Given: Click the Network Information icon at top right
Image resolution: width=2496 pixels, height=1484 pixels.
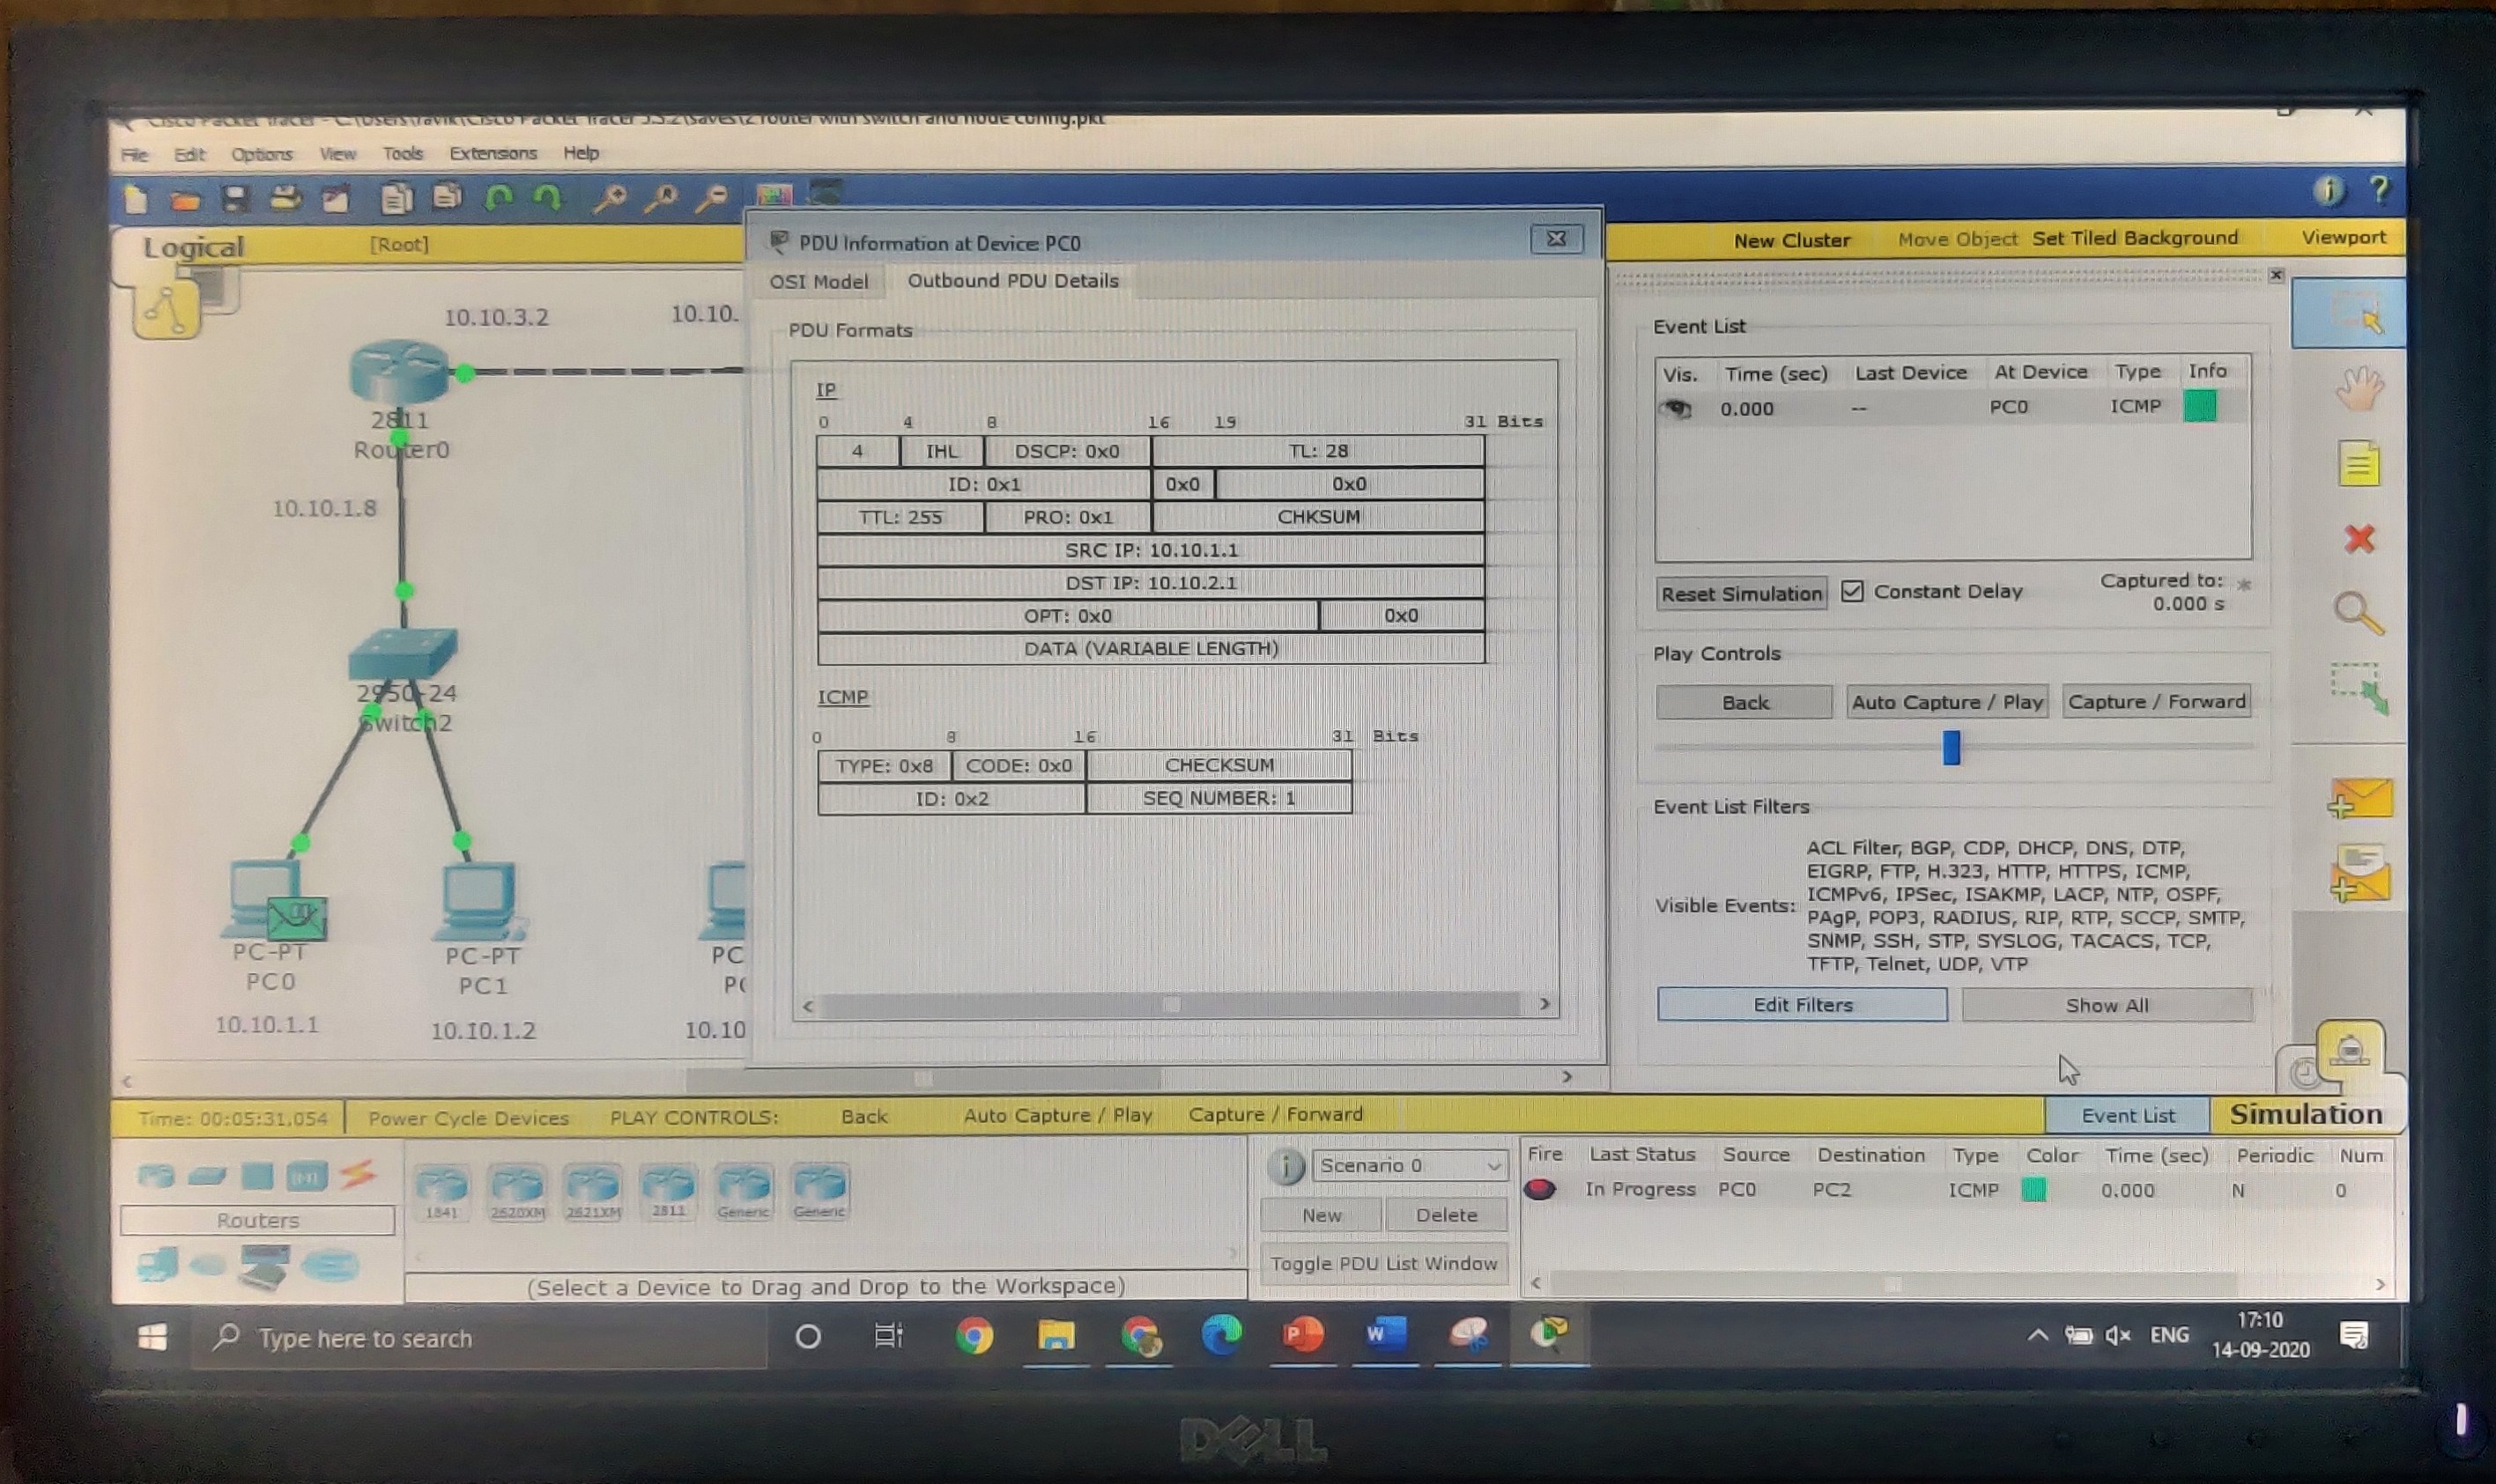Looking at the screenshot, I should [x=2328, y=190].
